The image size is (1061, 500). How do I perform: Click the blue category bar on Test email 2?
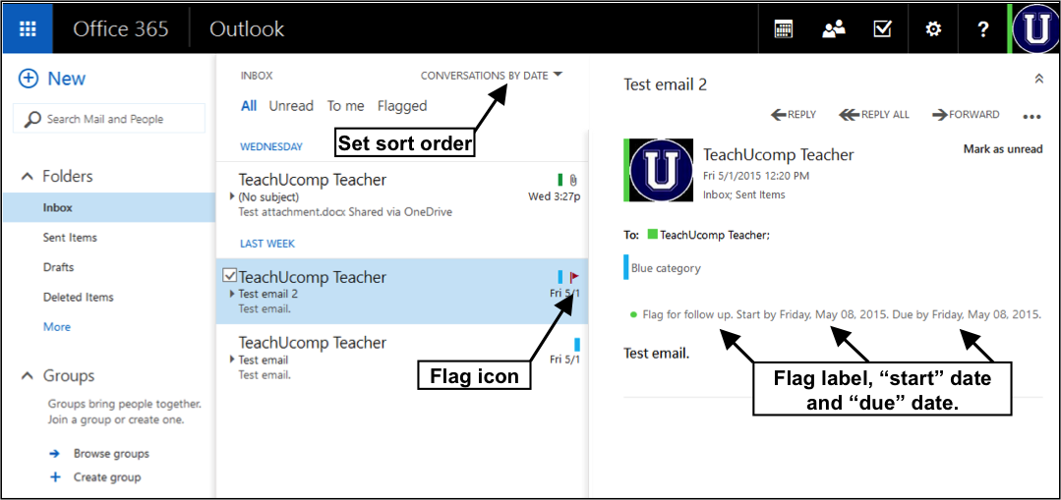click(x=560, y=276)
